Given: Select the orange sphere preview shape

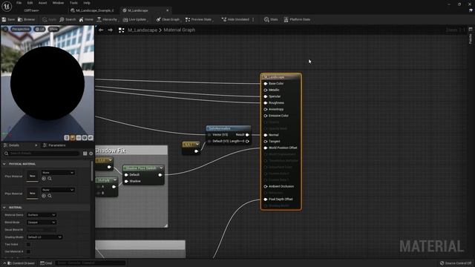Looking at the screenshot, I should pos(73,138).
